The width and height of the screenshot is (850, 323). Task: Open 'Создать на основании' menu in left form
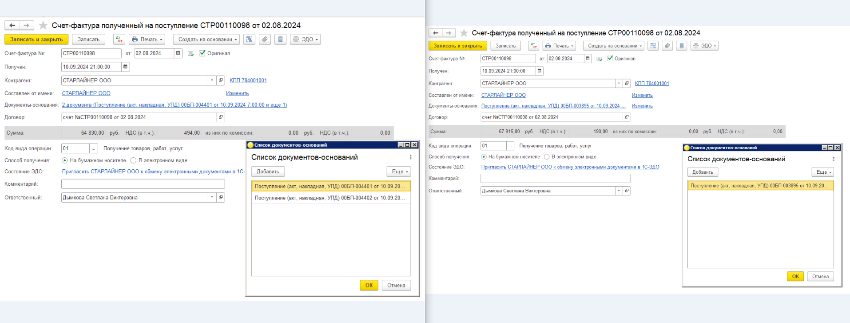pos(207,40)
